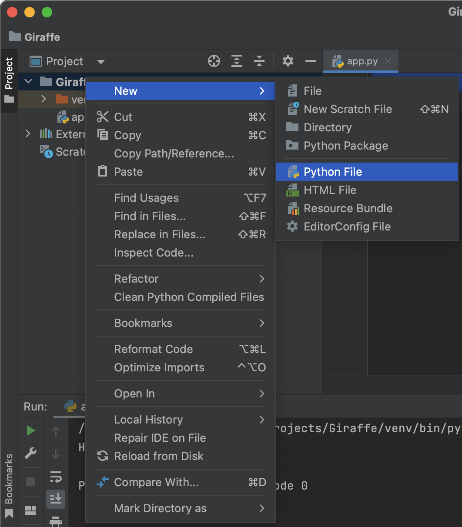Expand the venv folder chevron
Viewport: 462px width, 527px height.
[x=44, y=99]
